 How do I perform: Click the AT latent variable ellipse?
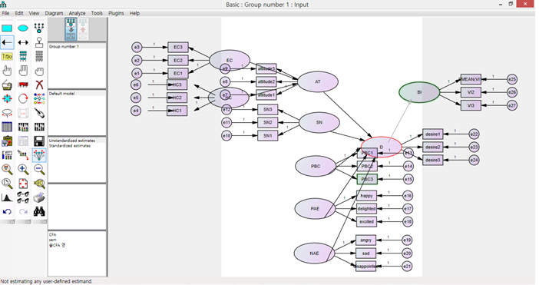(x=318, y=82)
